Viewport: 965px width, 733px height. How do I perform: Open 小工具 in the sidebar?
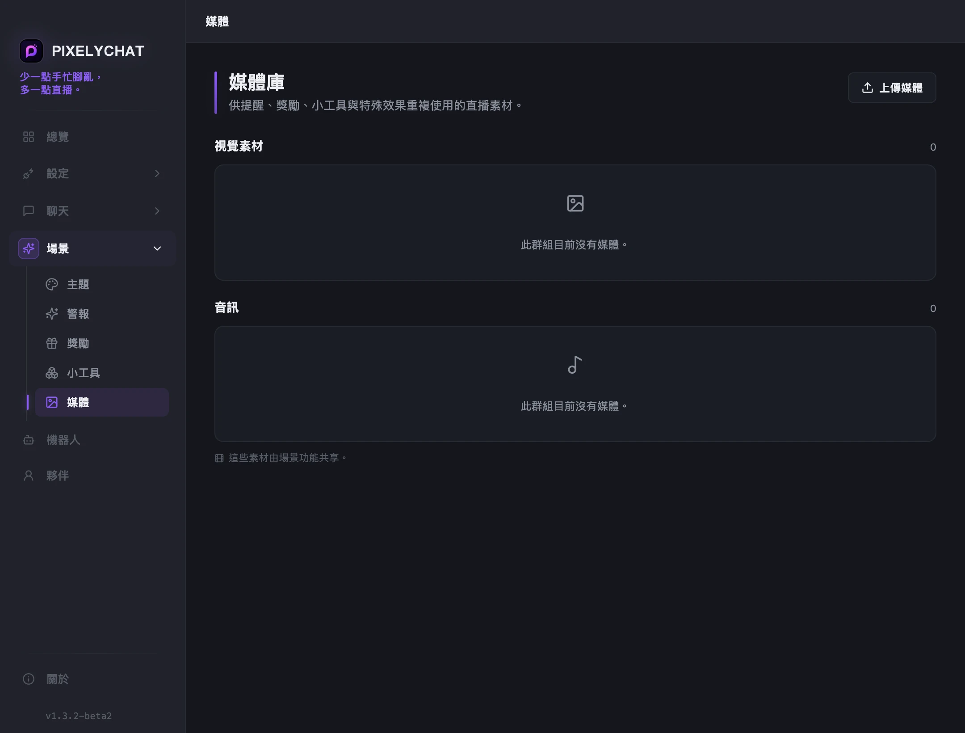click(102, 373)
